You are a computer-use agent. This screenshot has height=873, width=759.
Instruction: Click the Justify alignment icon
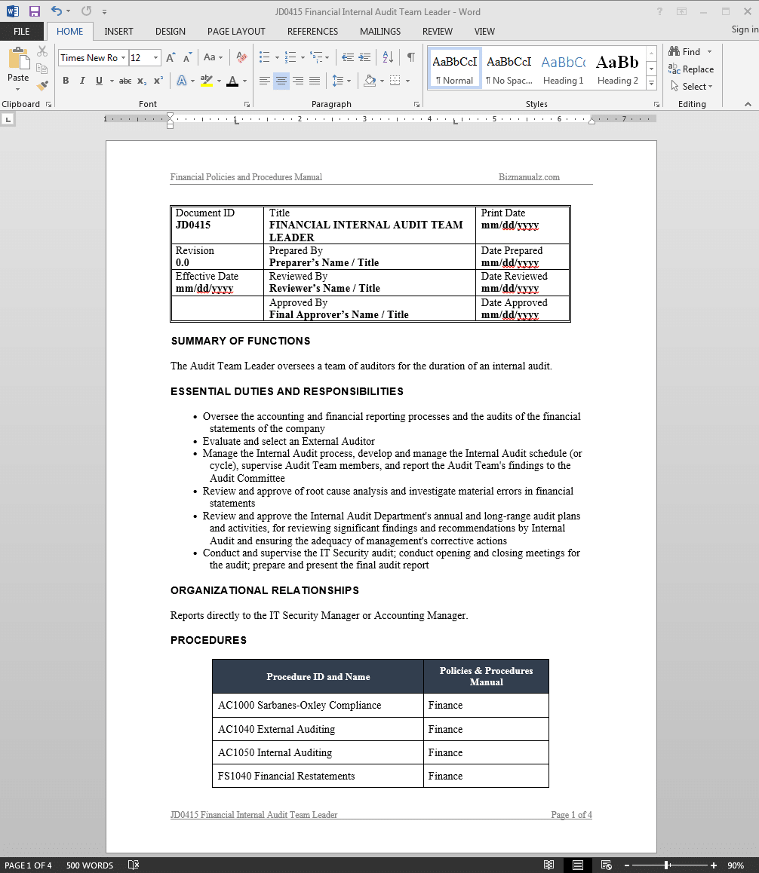315,81
